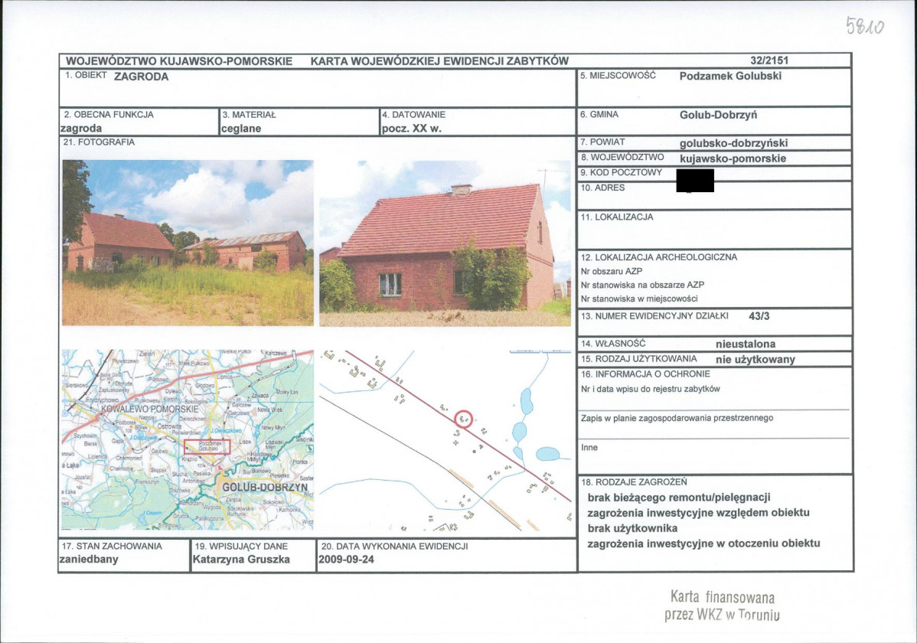Image resolution: width=917 pixels, height=643 pixels.
Task: Click 'Zapis w planie zagospodarowania przestrzennego'
Action: 677,418
